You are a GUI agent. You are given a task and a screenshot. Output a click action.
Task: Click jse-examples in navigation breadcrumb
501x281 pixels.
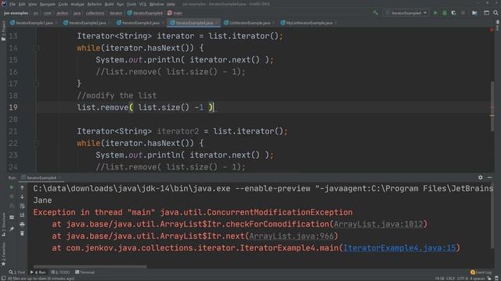16,13
